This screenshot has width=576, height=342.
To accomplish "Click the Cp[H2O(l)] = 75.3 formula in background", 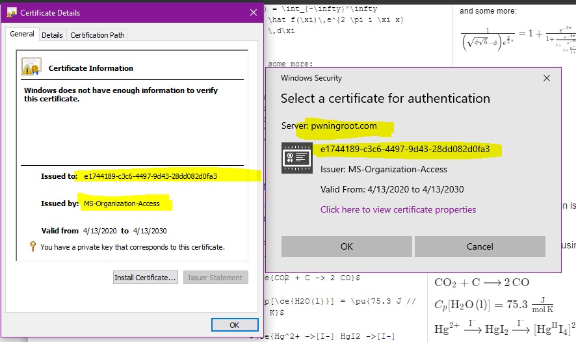I will pyautogui.click(x=493, y=304).
